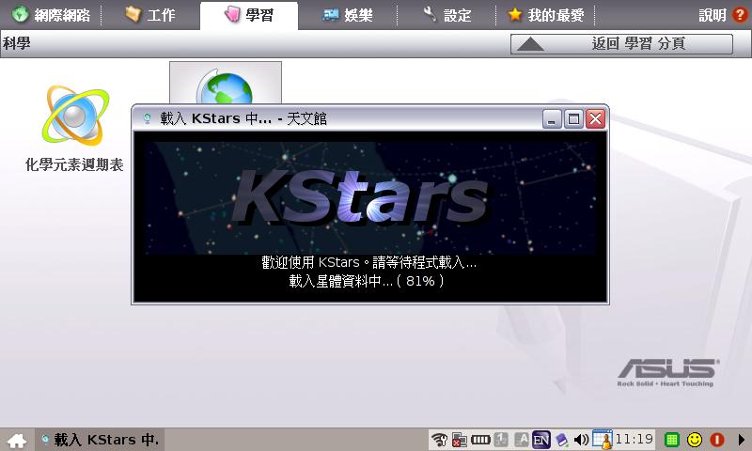Click the yellow smiley face icon
Image resolution: width=752 pixels, height=451 pixels.
[x=695, y=440]
